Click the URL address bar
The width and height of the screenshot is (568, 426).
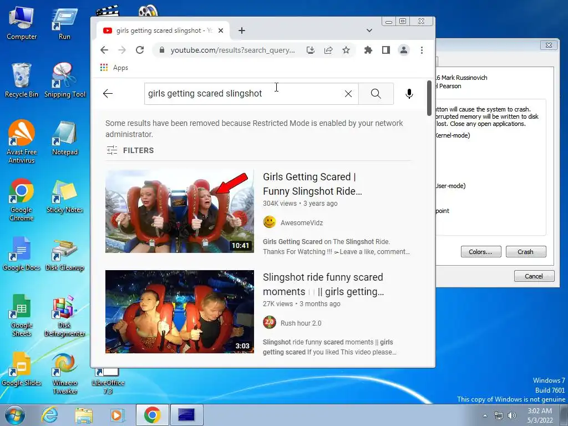point(232,50)
